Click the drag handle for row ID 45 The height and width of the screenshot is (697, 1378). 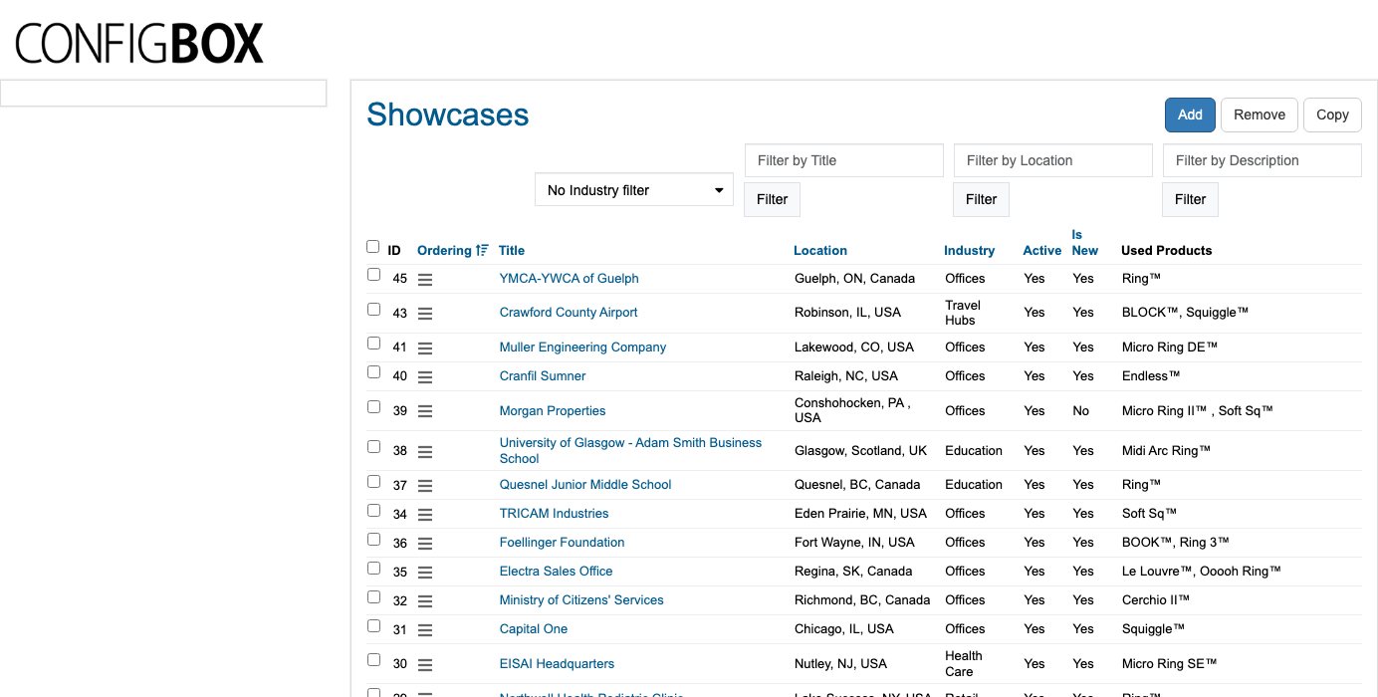click(425, 280)
